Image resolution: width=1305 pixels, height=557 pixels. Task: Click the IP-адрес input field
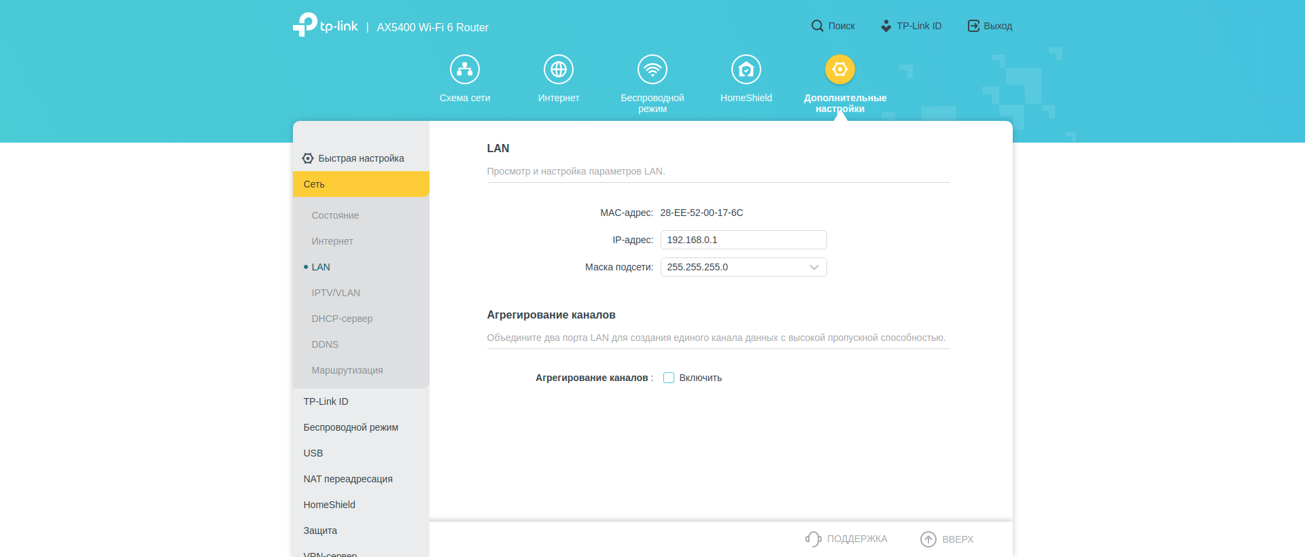coord(744,240)
